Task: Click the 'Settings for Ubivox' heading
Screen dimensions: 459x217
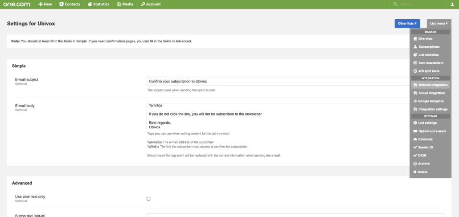Action: tap(31, 24)
